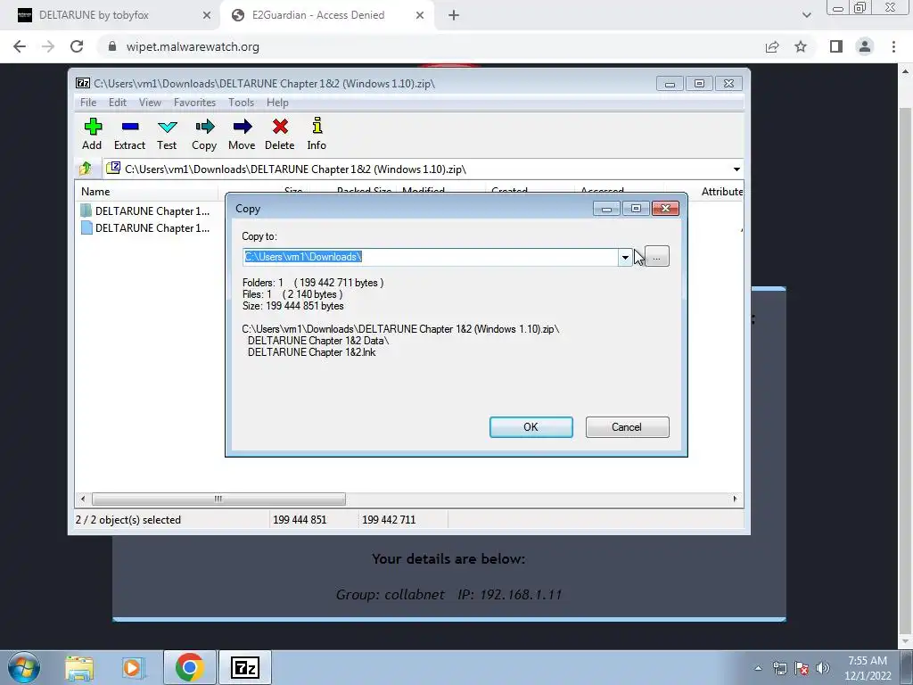
Task: Expand the 7-Zip address bar dropdown
Action: click(x=736, y=169)
